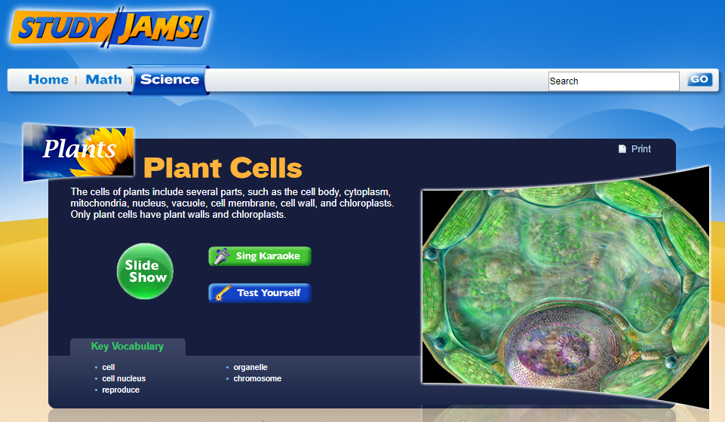
Task: Switch to the Math tab
Action: pos(103,80)
